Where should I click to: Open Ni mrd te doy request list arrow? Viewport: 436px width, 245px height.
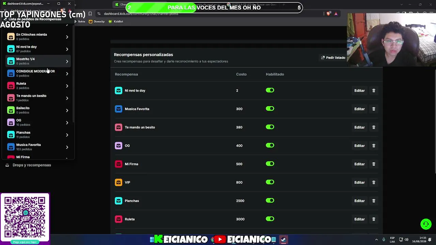(67, 49)
